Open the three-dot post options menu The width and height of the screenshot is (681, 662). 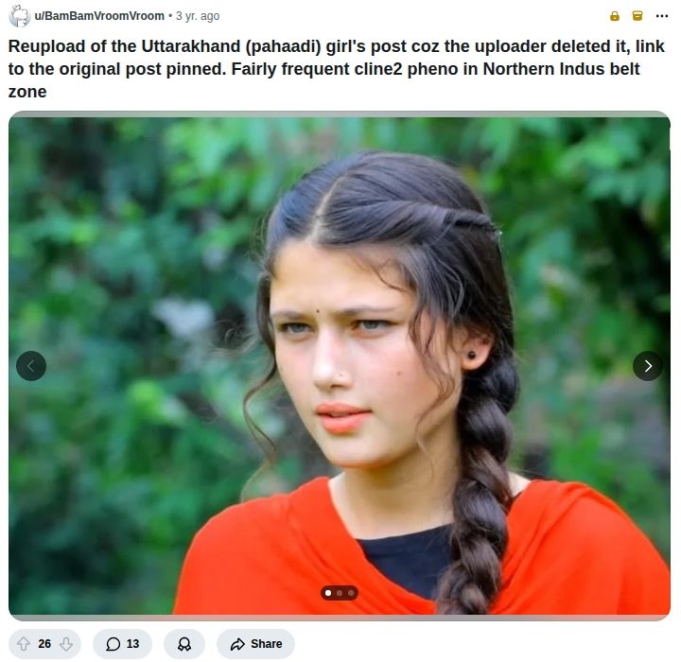tap(661, 16)
